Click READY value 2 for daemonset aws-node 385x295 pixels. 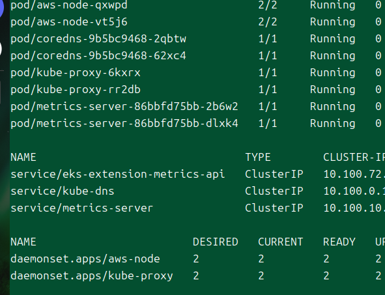point(326,259)
